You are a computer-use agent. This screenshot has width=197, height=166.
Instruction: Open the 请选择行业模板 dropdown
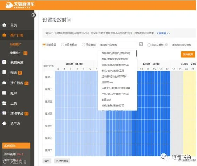[x=118, y=45]
